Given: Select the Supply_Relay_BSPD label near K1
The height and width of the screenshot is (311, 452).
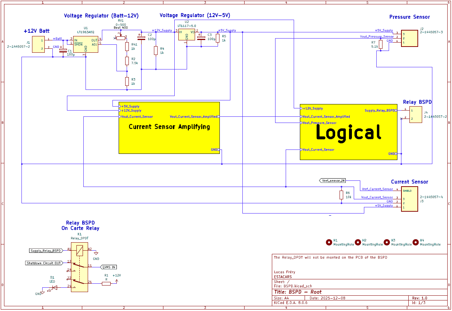Looking at the screenshot, I should [x=46, y=251].
